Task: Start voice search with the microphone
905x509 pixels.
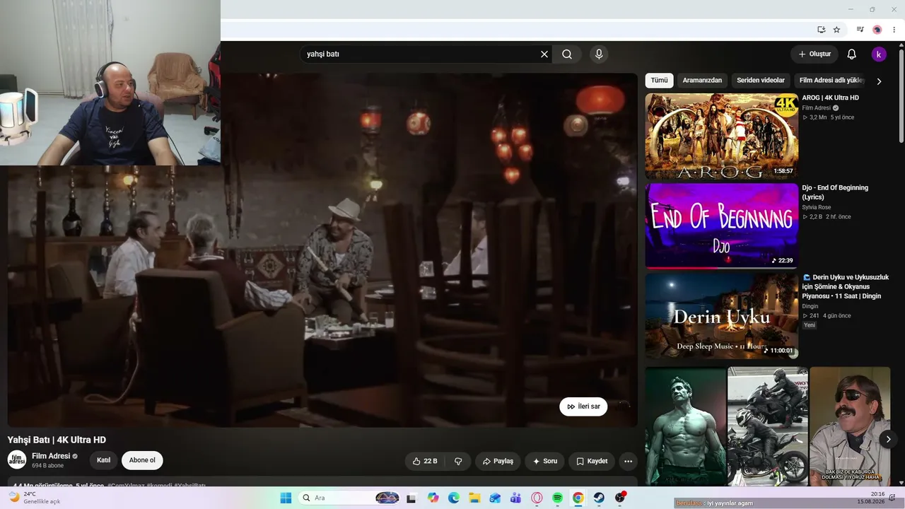Action: 599,54
